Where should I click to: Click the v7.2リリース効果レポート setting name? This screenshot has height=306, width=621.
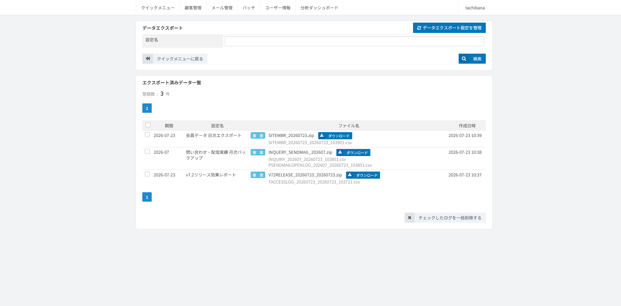pyautogui.click(x=211, y=175)
